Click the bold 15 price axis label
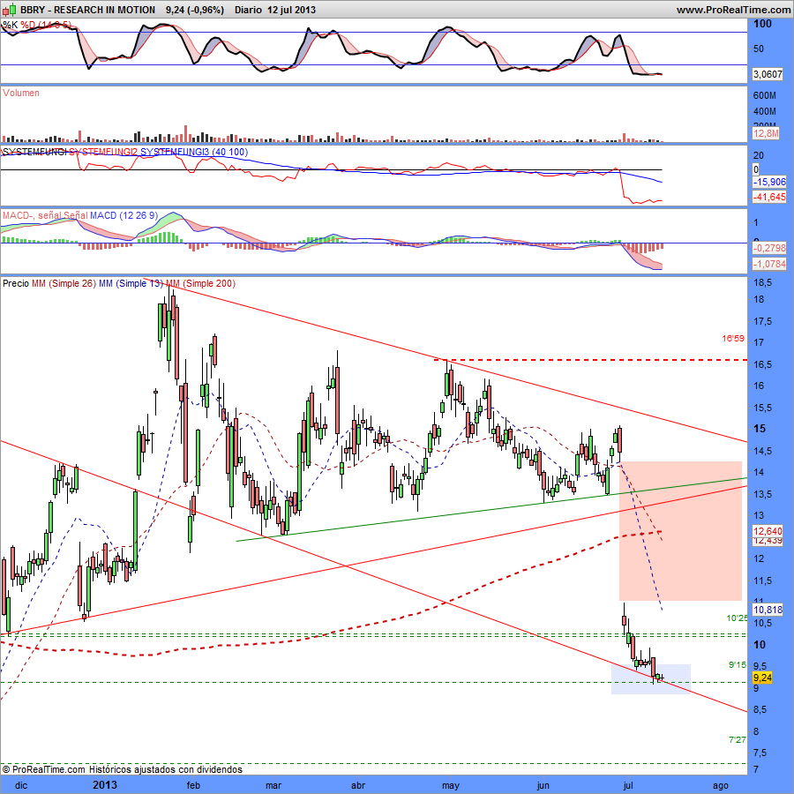The height and width of the screenshot is (794, 794). [x=760, y=429]
